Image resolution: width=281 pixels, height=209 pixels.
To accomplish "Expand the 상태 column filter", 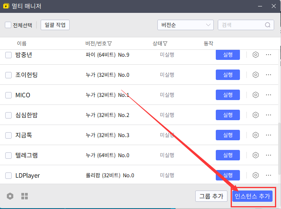I will pos(165,43).
